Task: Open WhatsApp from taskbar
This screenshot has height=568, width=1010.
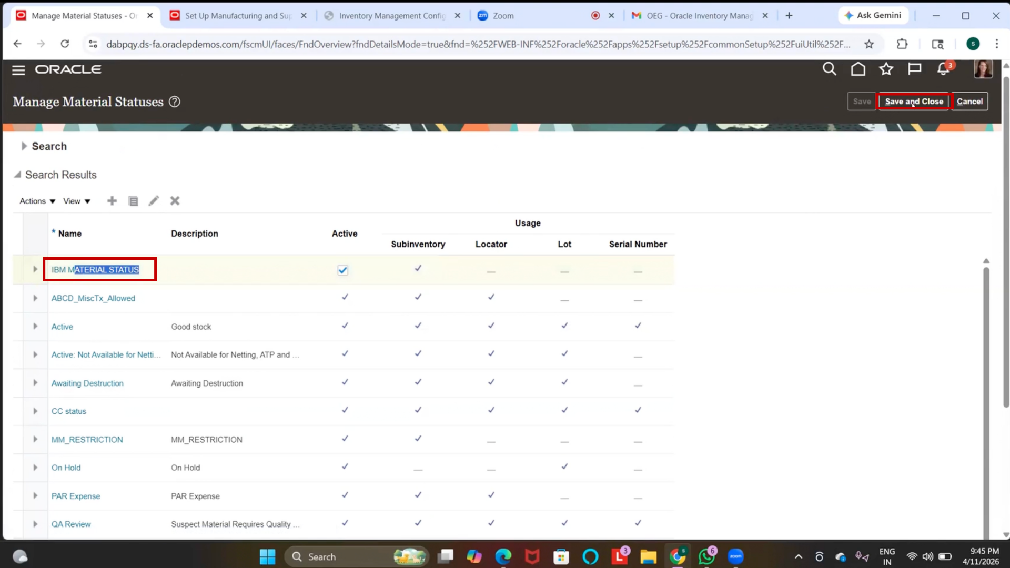Action: (706, 556)
